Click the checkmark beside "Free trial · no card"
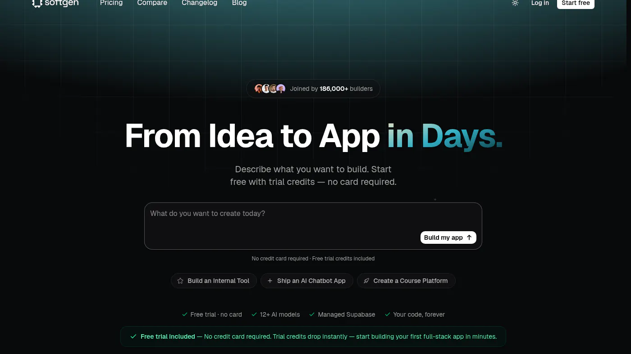This screenshot has width=631, height=354. click(185, 314)
